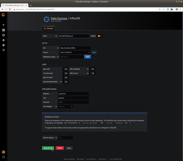Click the Database input field
The image size is (183, 161).
73,94
